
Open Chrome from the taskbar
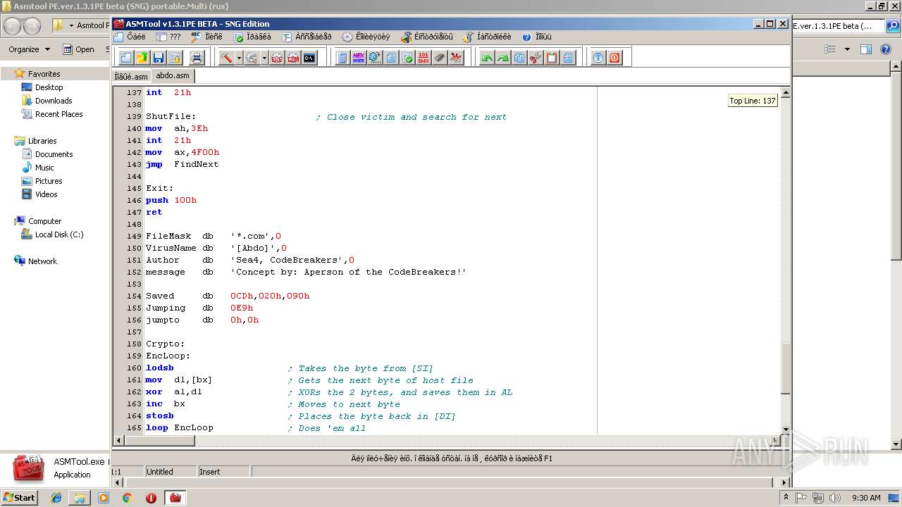[127, 498]
